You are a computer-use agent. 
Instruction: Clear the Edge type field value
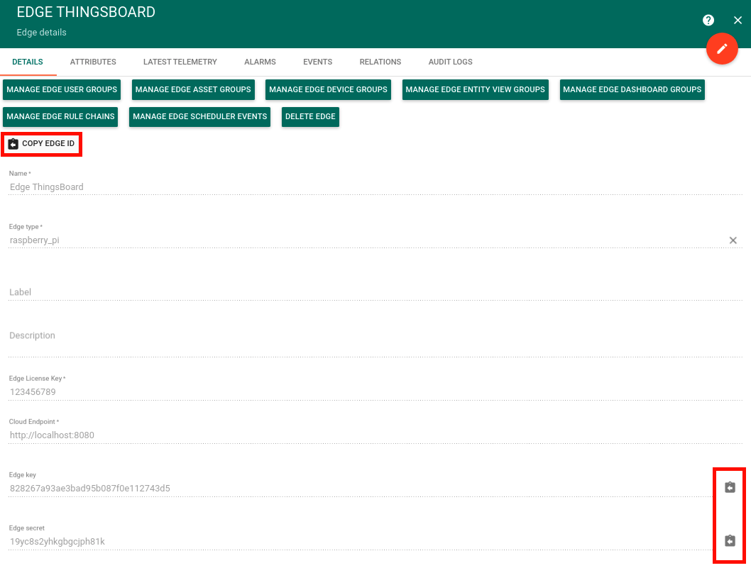(733, 240)
